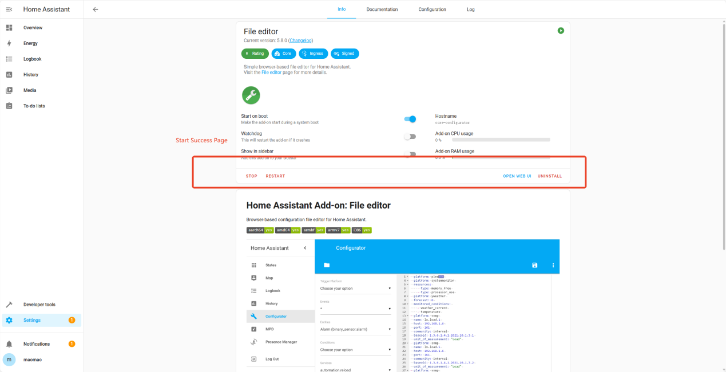Open the Overview dashboard icon
This screenshot has height=372, width=726.
pos(9,27)
